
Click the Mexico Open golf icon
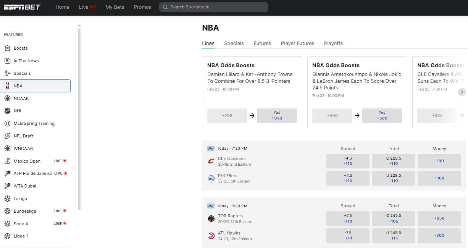point(7,161)
